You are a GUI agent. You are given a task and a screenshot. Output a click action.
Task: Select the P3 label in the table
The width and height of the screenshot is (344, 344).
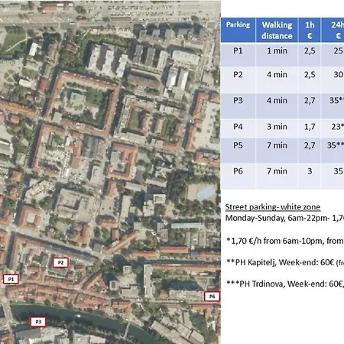click(238, 100)
